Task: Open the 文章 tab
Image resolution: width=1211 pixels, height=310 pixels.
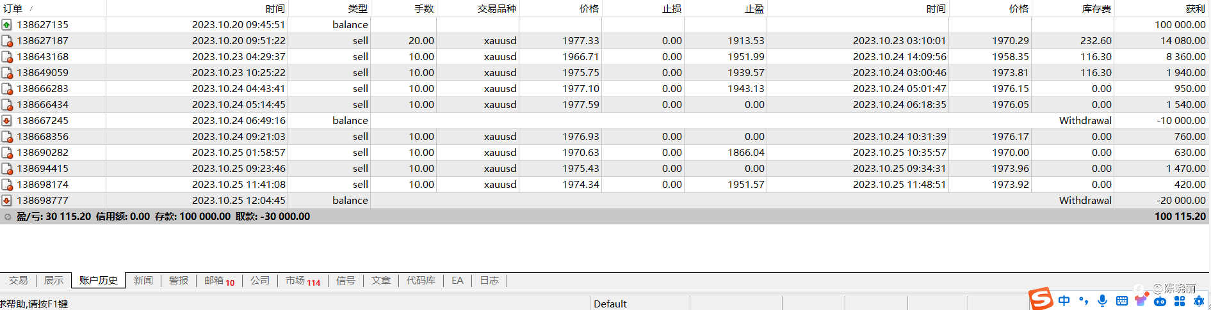Action: coord(381,281)
